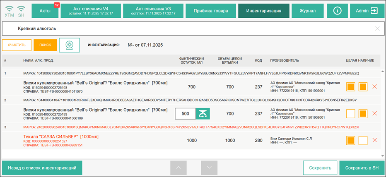Click the webcam scanner icon

[x=69, y=45]
